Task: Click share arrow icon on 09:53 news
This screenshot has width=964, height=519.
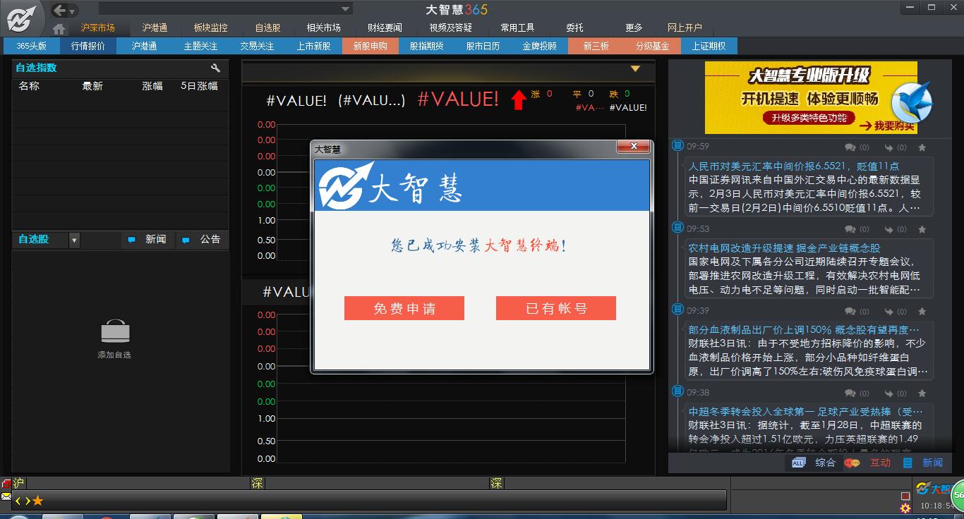Action: [x=888, y=229]
